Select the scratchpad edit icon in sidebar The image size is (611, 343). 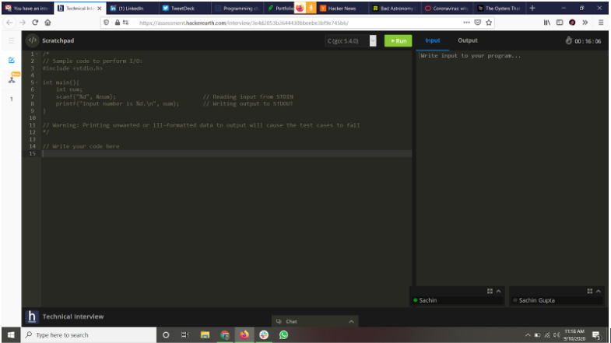11,60
